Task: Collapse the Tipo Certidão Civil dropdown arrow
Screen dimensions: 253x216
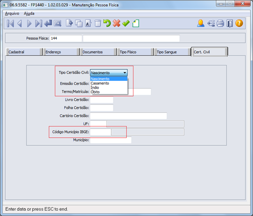Action: tap(125, 73)
